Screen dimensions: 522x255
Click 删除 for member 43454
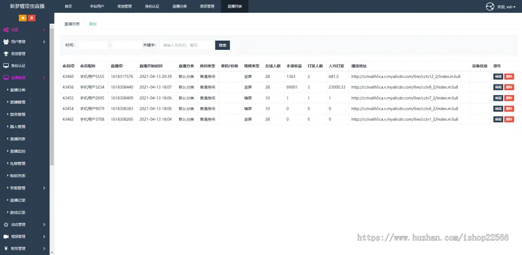point(509,109)
